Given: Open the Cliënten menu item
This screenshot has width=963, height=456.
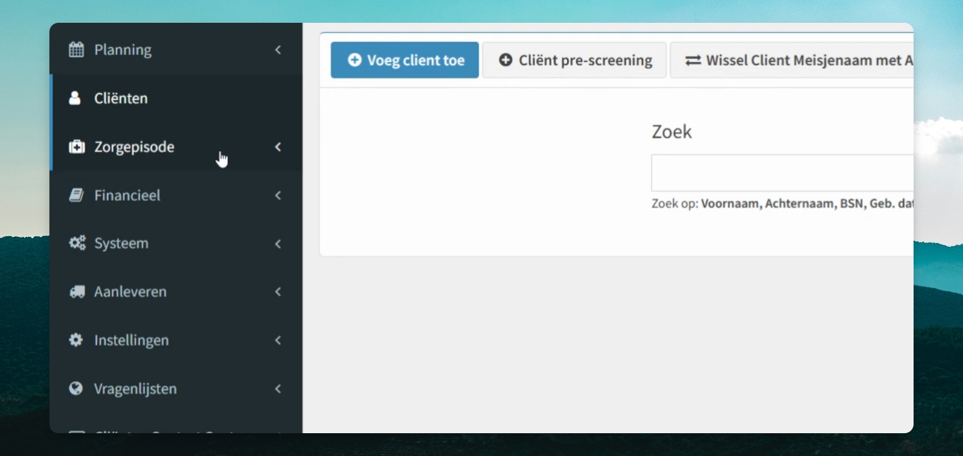Looking at the screenshot, I should [176, 98].
